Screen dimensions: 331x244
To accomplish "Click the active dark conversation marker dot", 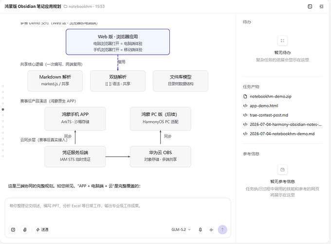I will tap(3, 109).
